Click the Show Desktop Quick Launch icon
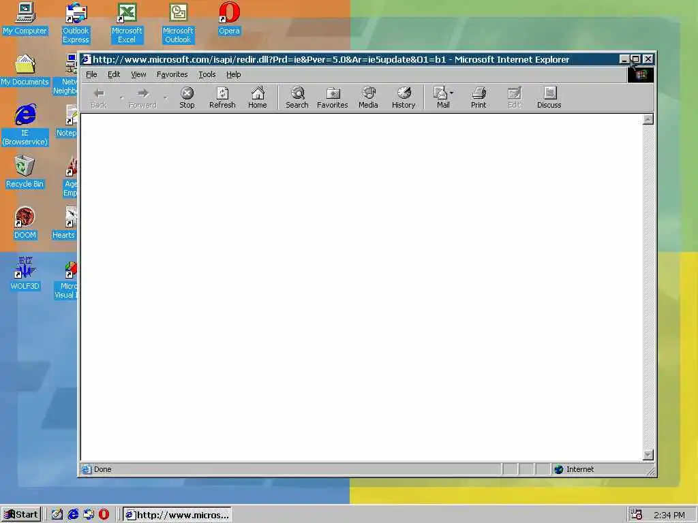The width and height of the screenshot is (698, 523). click(57, 515)
